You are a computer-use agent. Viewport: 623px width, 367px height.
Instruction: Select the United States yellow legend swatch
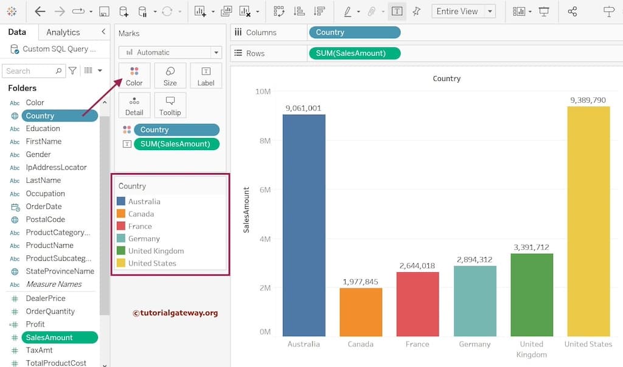click(121, 263)
